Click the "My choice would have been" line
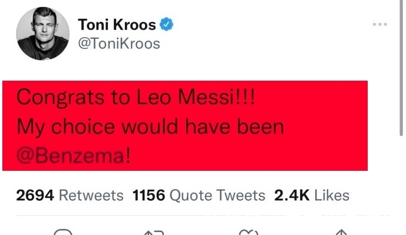Image resolution: width=406 pixels, height=235 pixels. click(x=150, y=127)
